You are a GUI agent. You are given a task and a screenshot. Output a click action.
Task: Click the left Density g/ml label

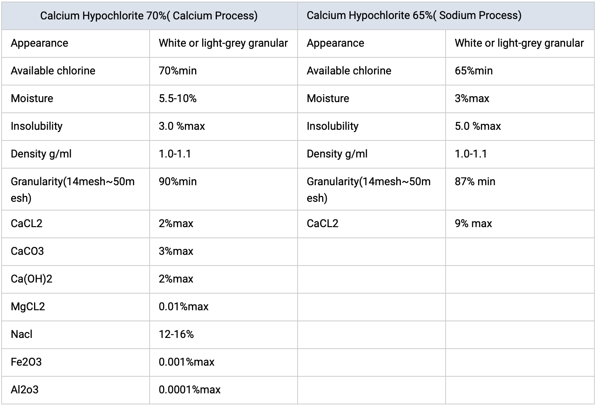pos(41,154)
